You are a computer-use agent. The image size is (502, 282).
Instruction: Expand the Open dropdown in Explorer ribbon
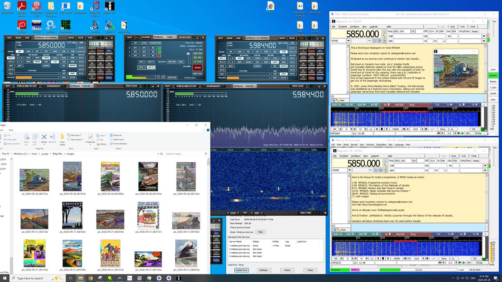[102, 135]
